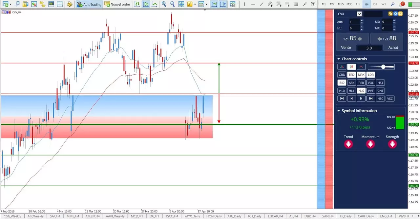Select the text label tool
The width and height of the screenshot is (420, 219).
(313, 4)
